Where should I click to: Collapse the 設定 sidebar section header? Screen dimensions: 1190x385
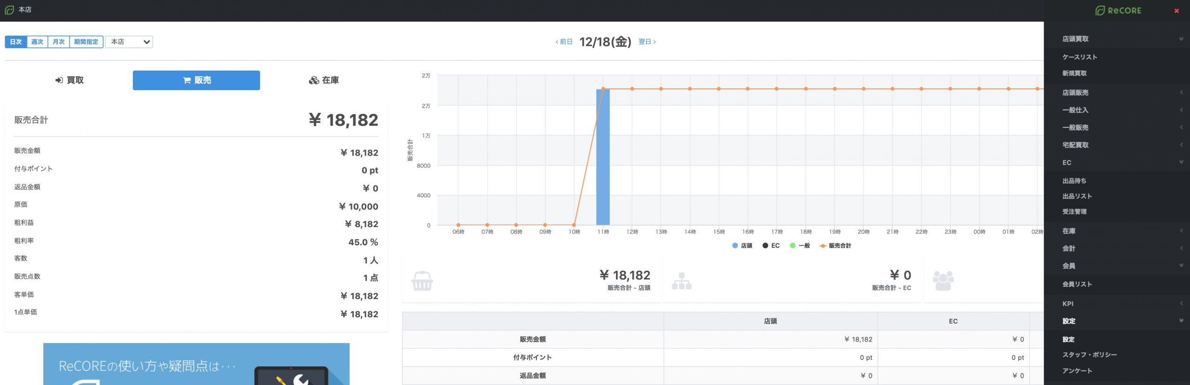point(1117,321)
